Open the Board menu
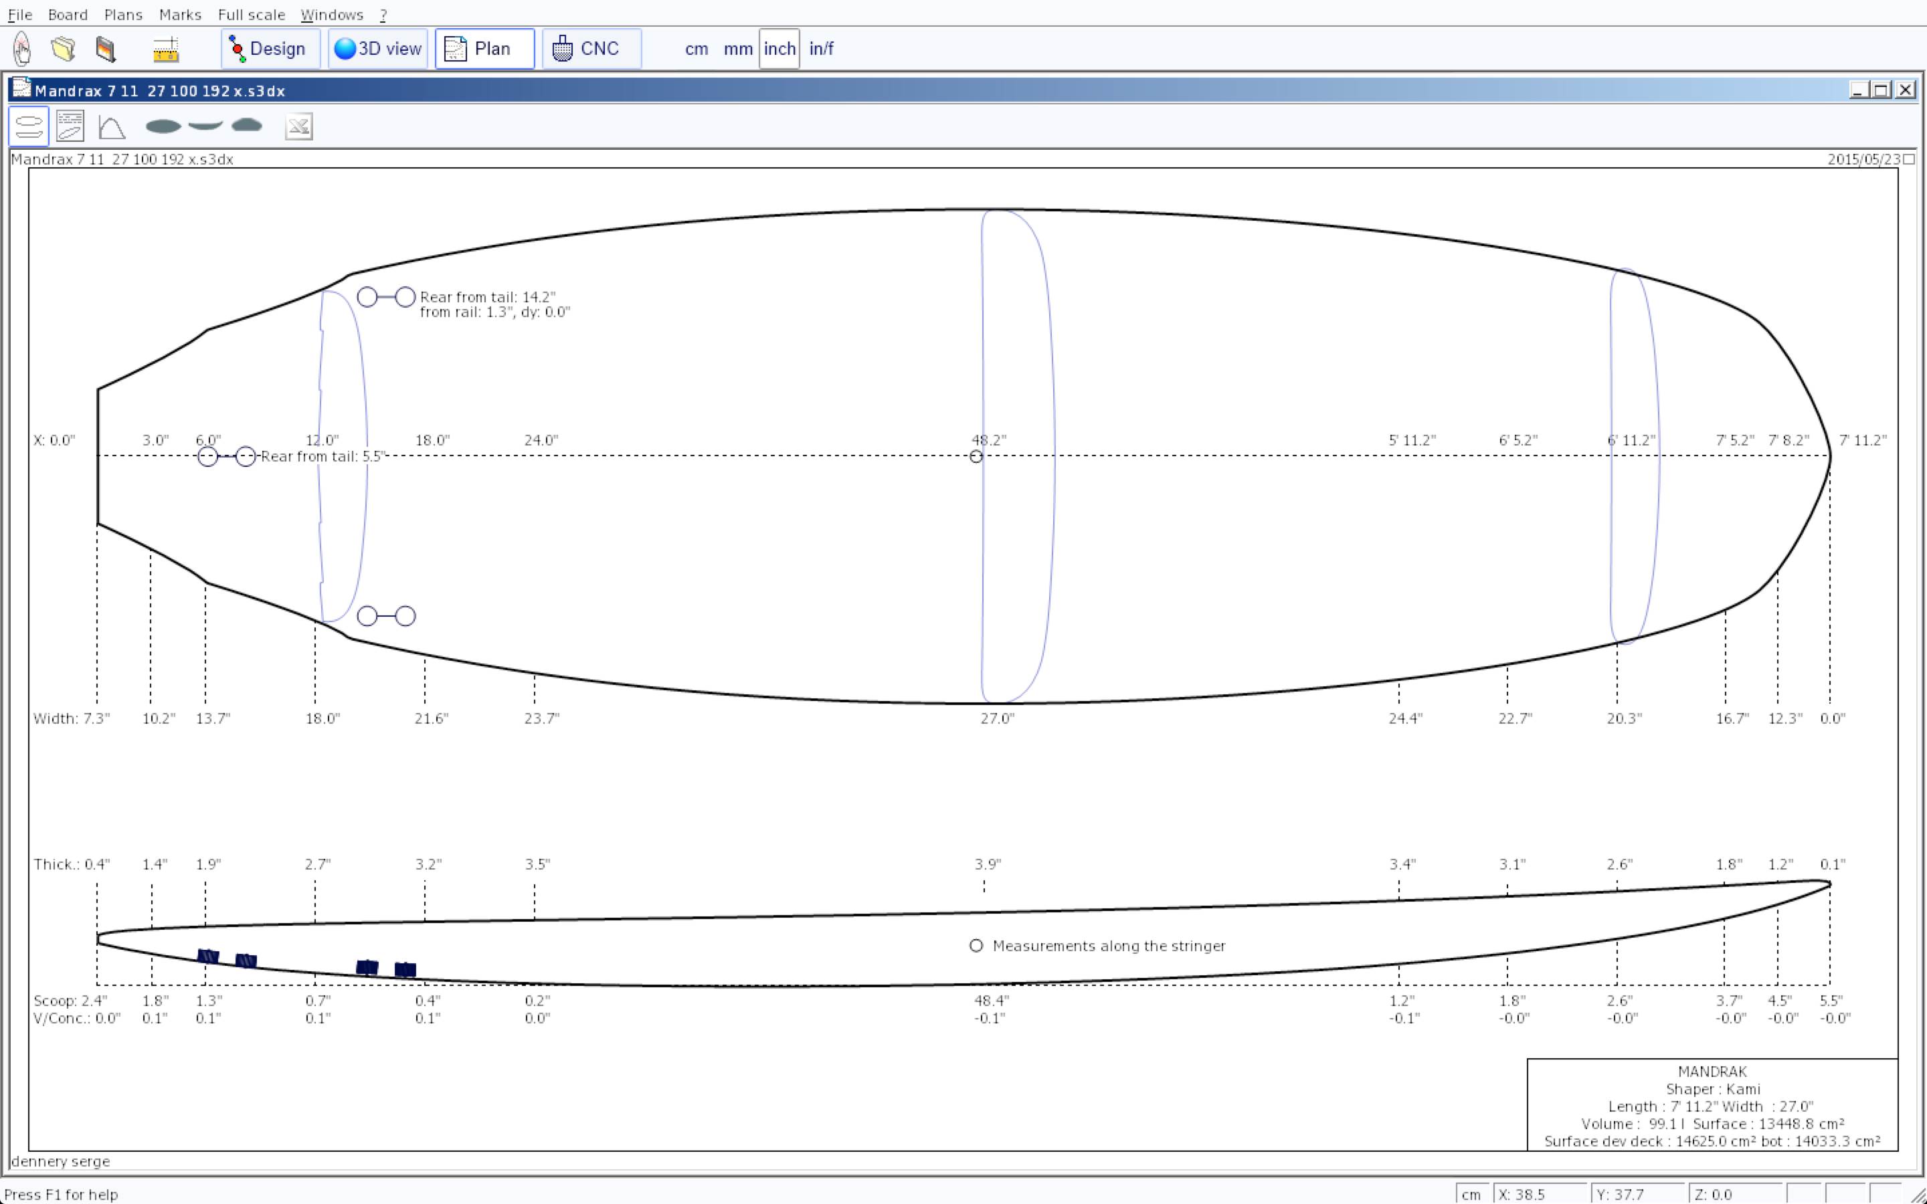The width and height of the screenshot is (1927, 1204). tap(67, 14)
